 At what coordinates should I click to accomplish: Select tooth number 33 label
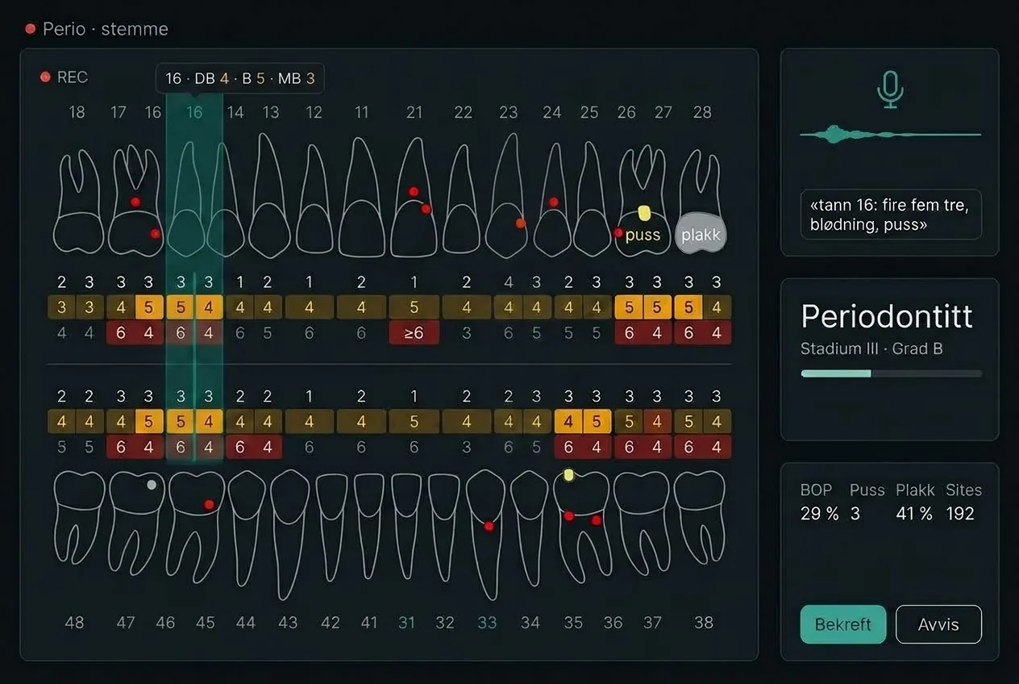click(x=487, y=623)
